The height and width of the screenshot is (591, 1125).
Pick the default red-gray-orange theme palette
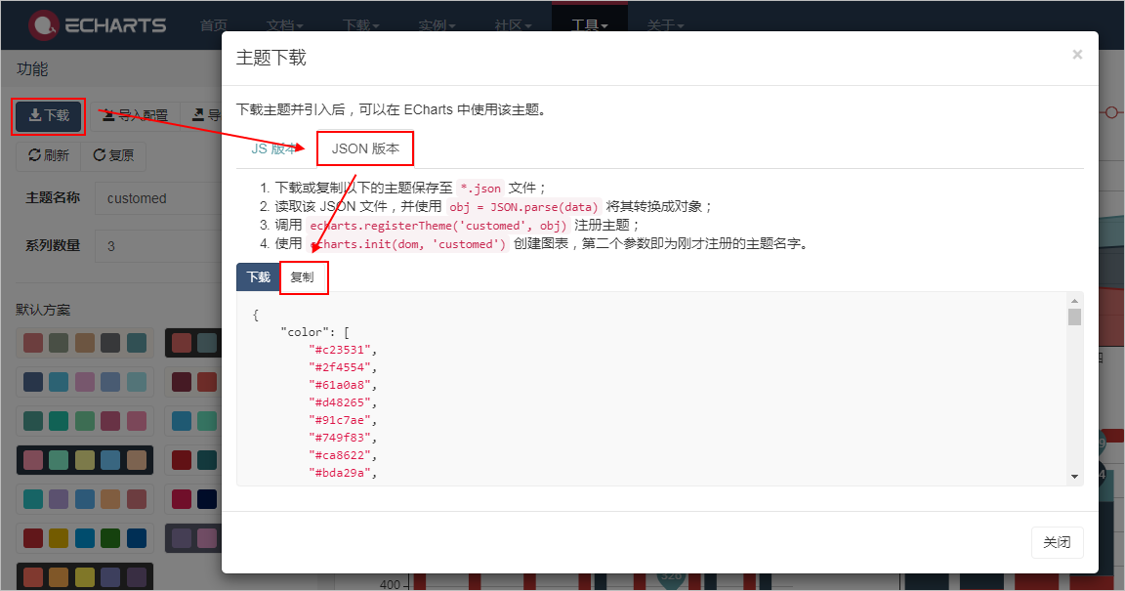[x=85, y=343]
